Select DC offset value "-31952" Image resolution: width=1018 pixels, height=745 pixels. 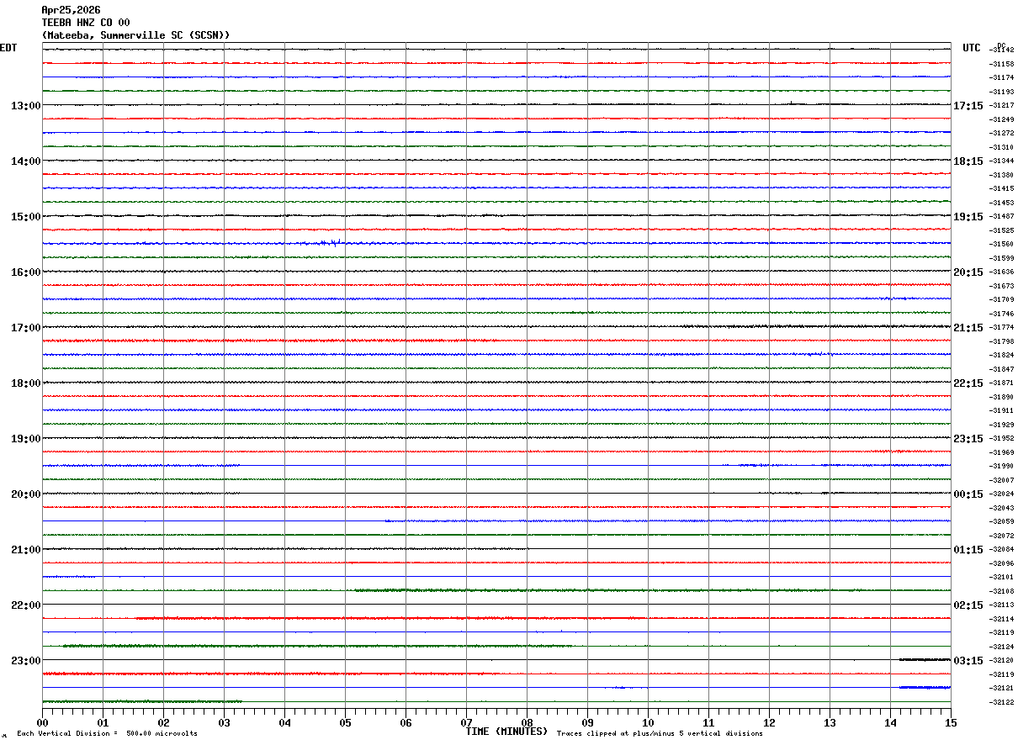click(1002, 439)
